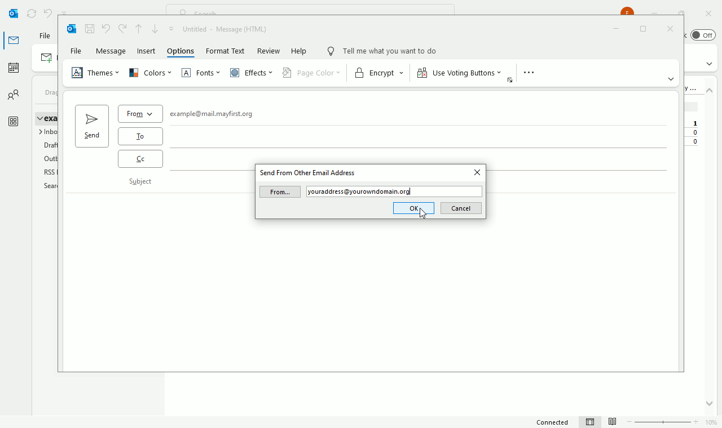This screenshot has height=428, width=722.
Task: Click zoom in plus in status bar
Action: tap(696, 422)
